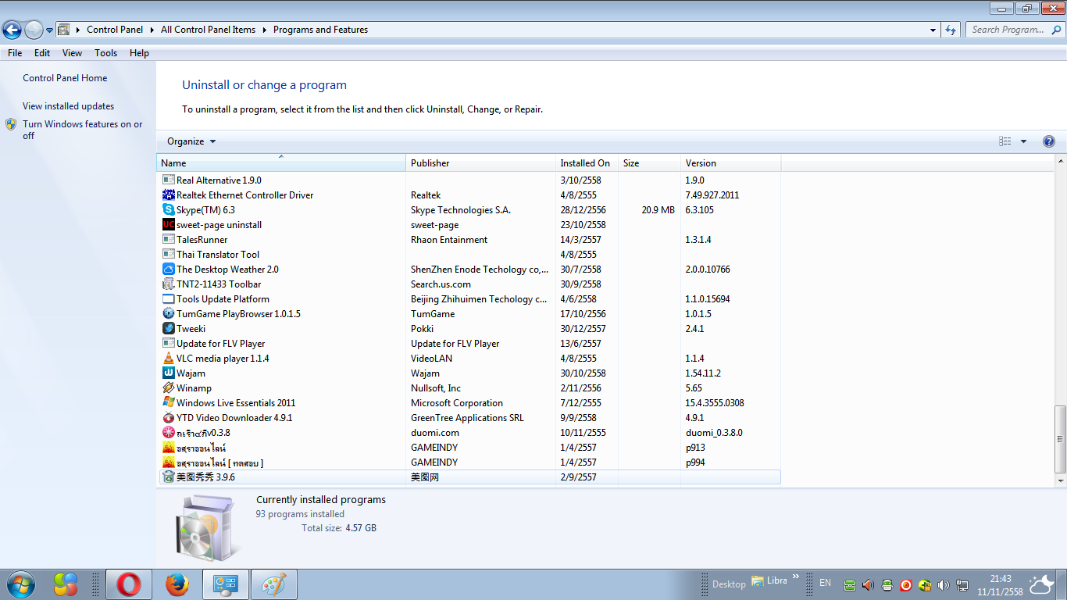Open the Organize dropdown
Image resolution: width=1067 pixels, height=600 pixels.
(x=191, y=141)
